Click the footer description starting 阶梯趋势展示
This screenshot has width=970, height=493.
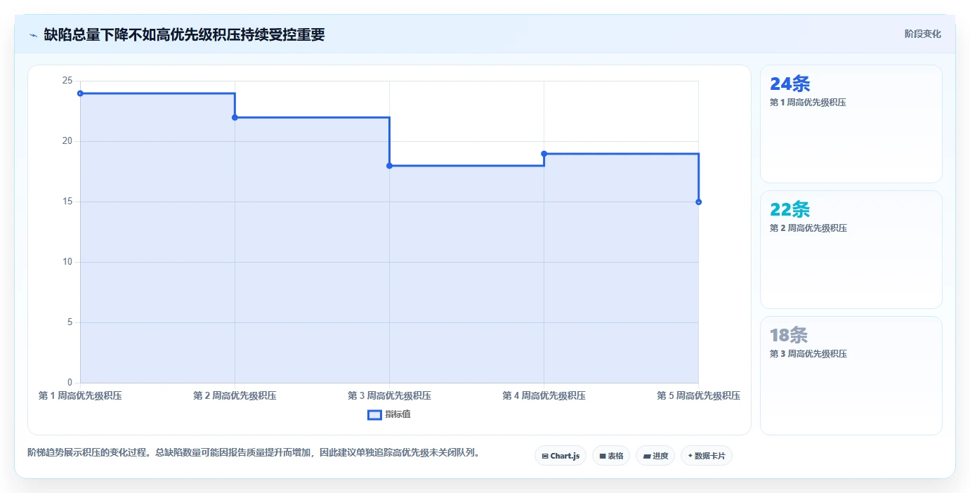coord(255,453)
